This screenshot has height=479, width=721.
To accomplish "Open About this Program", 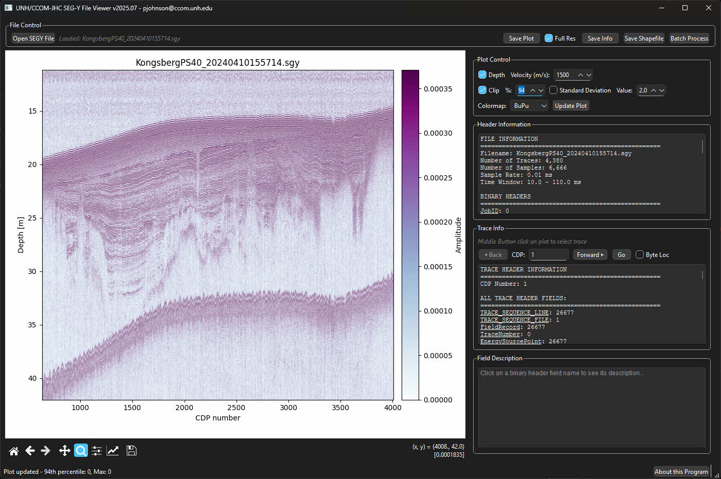I will point(681,471).
